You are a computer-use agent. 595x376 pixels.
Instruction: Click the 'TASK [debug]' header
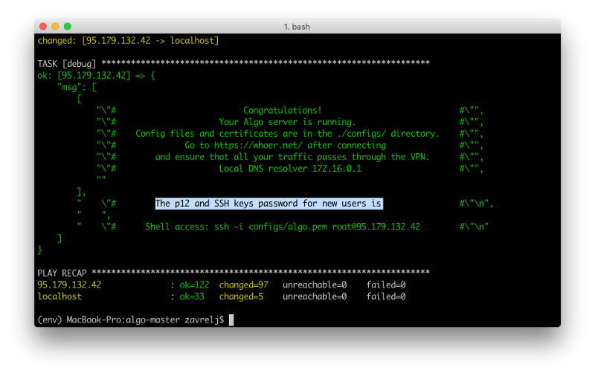click(67, 64)
